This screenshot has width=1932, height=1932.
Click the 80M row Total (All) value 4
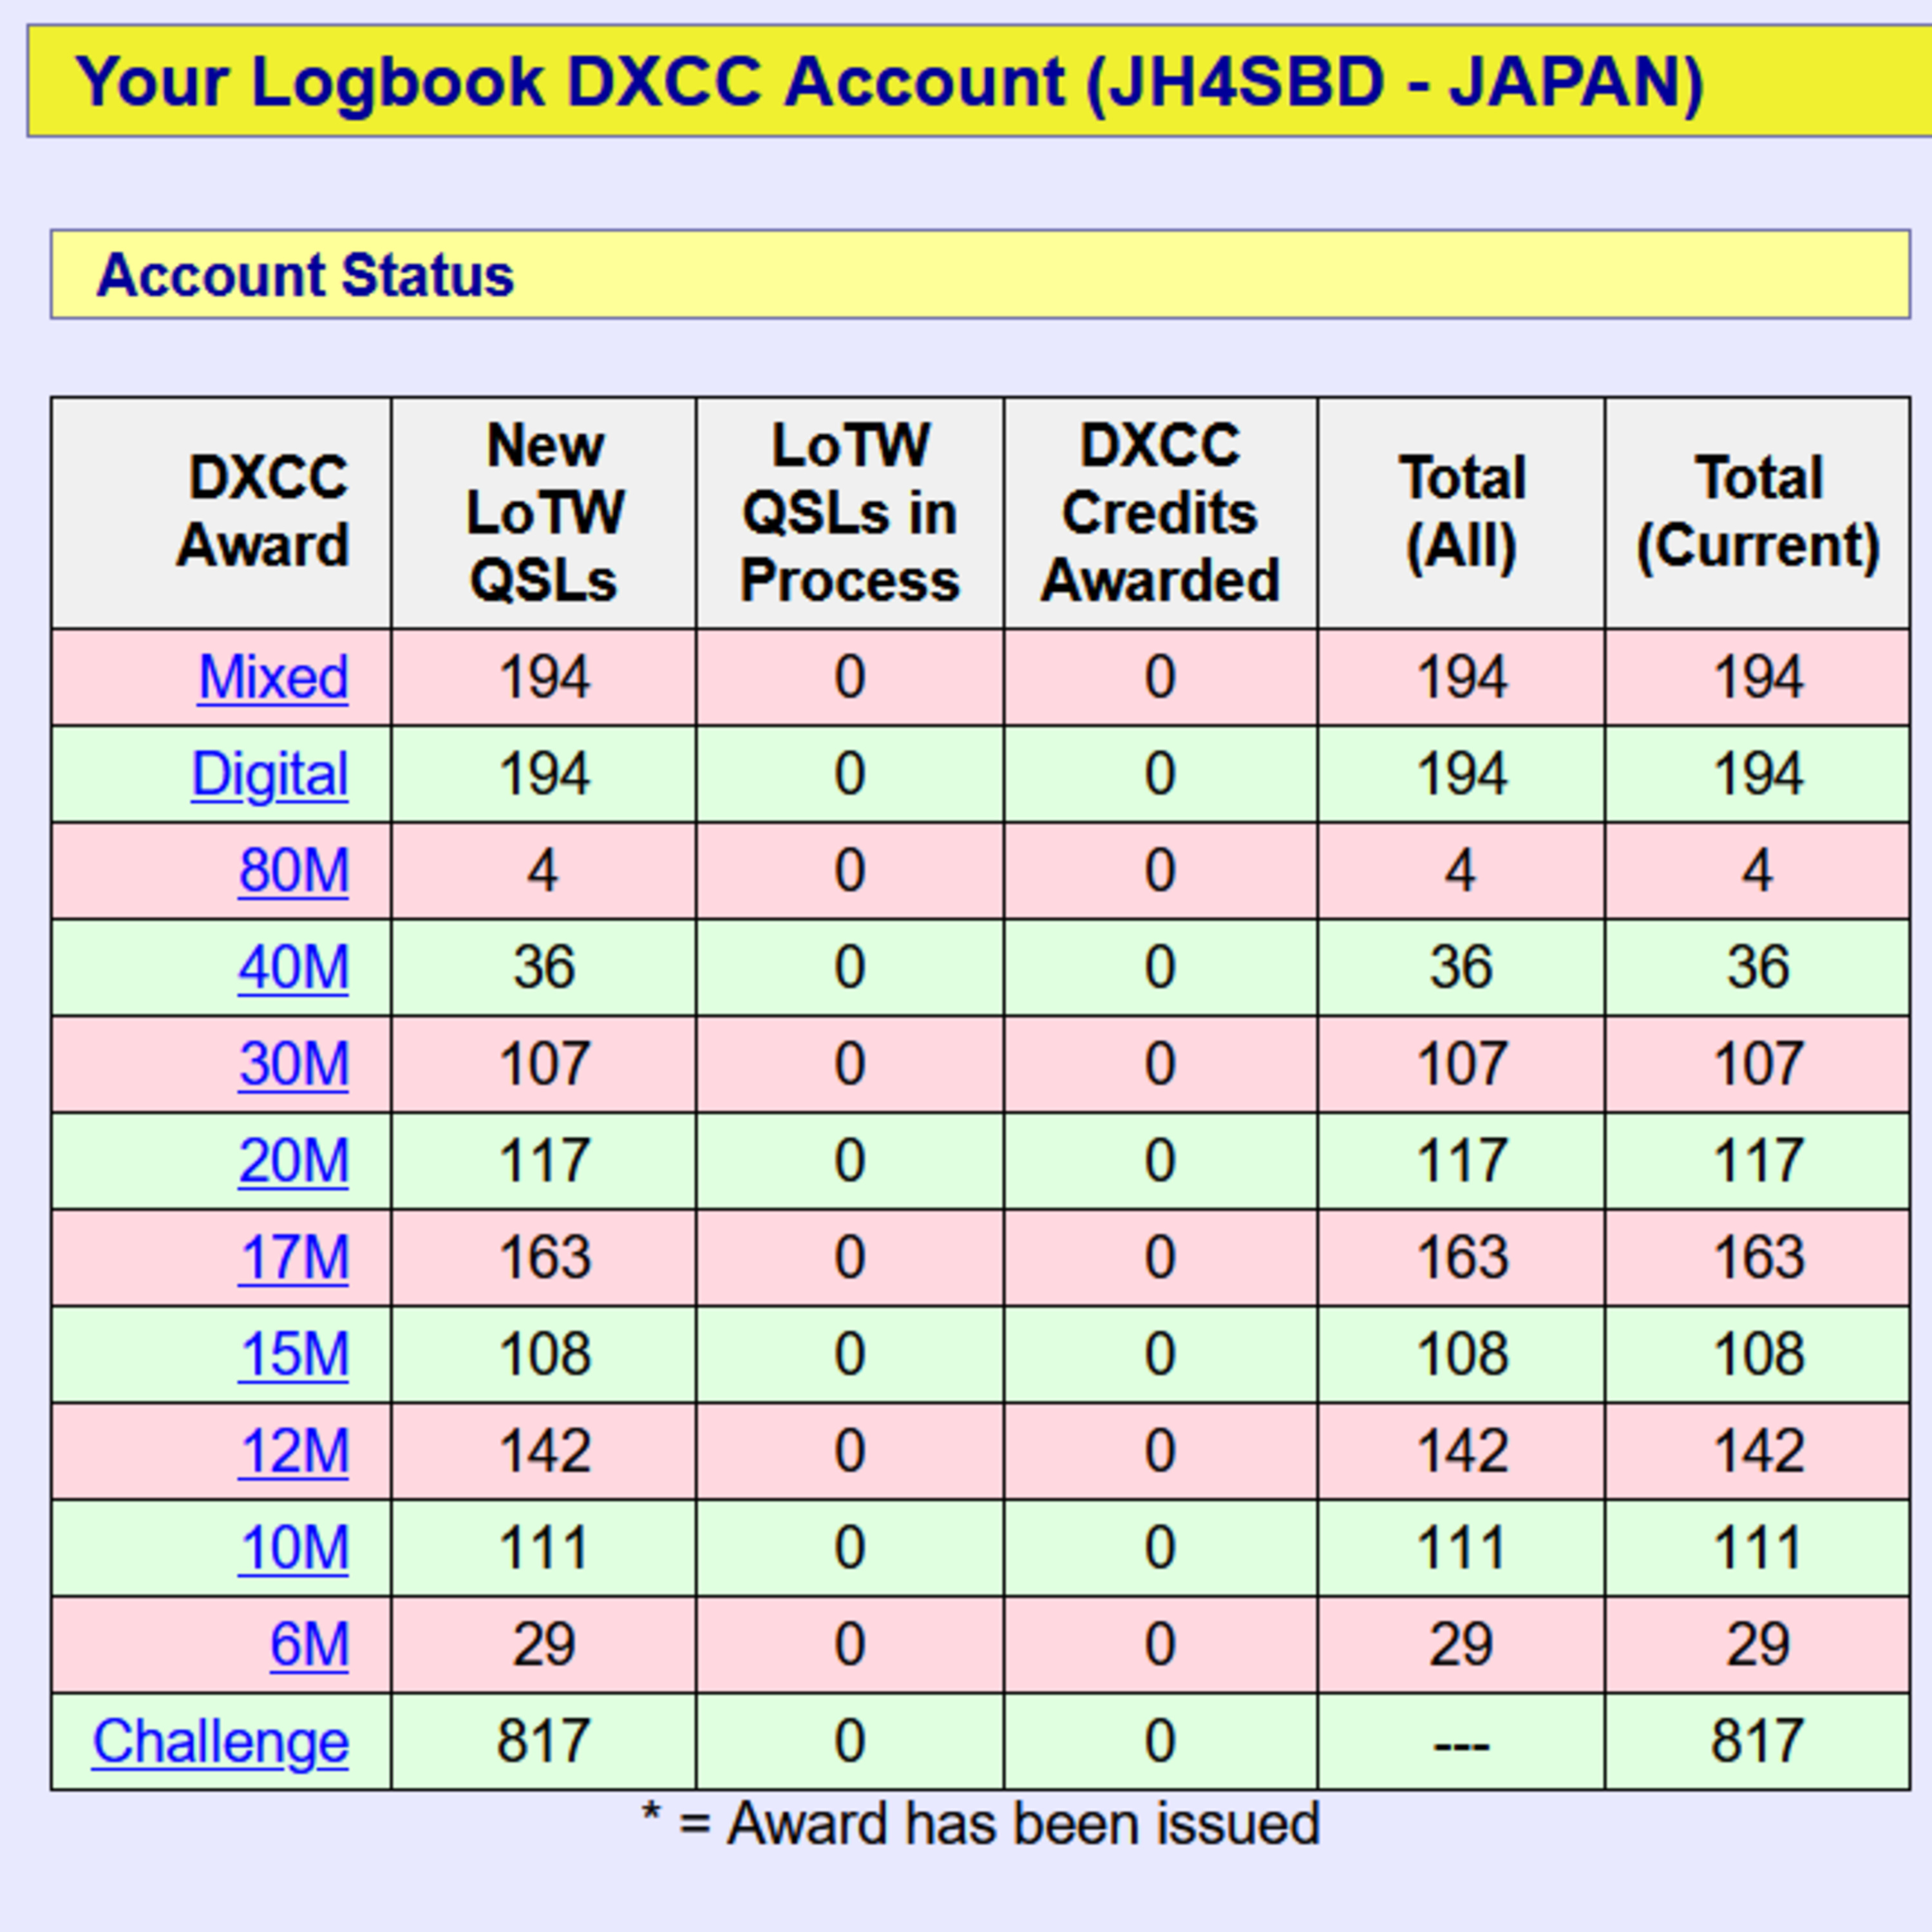click(x=1461, y=870)
